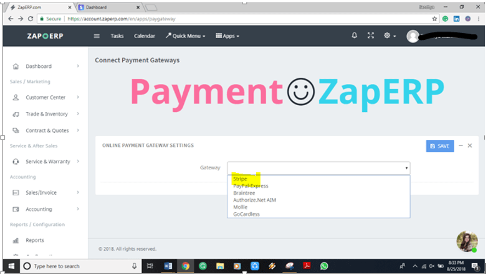Expand the Contract & Quotes chevron
Screen dimensions: 488x275
pos(78,130)
